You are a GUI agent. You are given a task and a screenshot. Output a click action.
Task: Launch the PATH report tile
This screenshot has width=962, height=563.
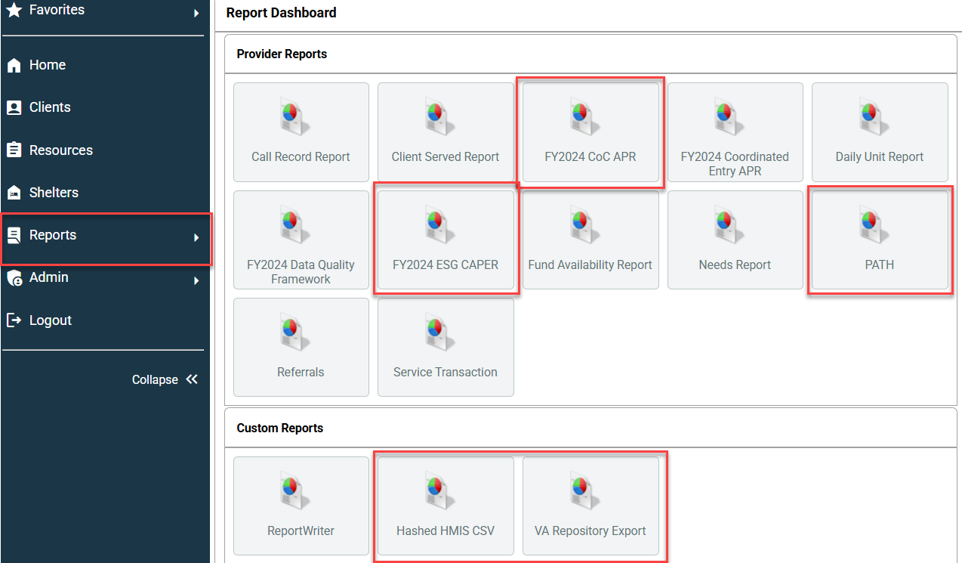pos(880,240)
